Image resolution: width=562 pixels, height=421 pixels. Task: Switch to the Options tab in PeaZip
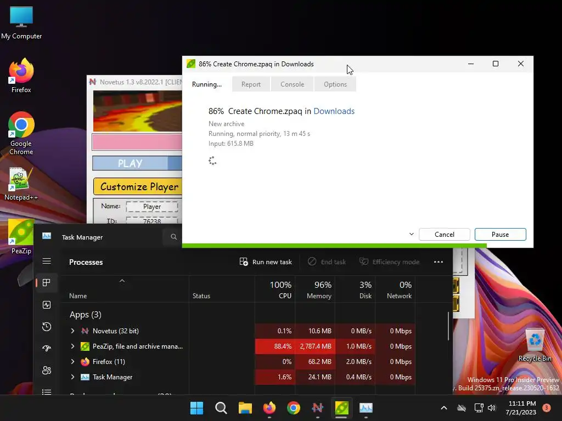point(335,84)
